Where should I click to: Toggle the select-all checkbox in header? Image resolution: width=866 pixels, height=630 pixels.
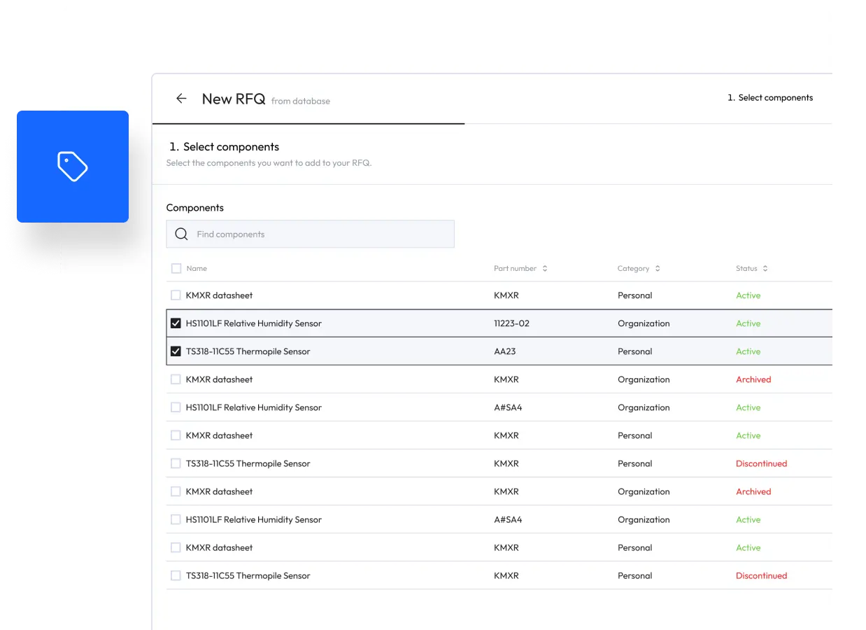click(176, 268)
